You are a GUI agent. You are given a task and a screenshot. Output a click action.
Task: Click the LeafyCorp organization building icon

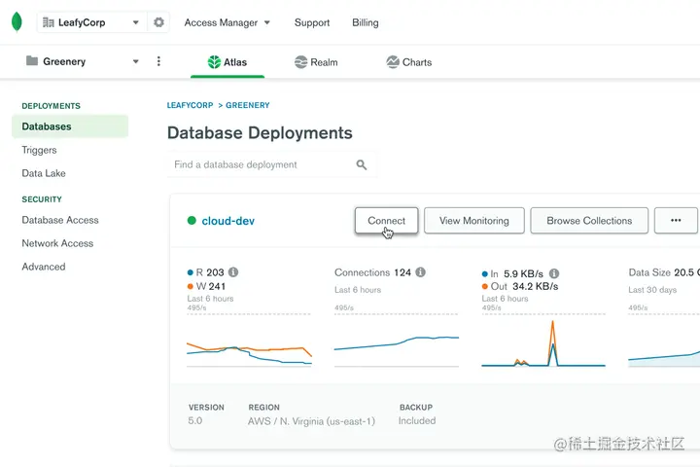click(x=49, y=22)
